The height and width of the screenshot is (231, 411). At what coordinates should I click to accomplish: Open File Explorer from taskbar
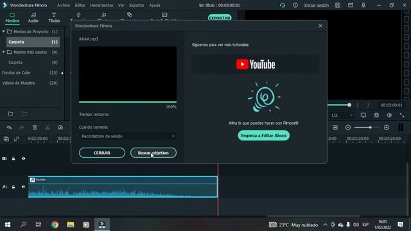pyautogui.click(x=71, y=225)
